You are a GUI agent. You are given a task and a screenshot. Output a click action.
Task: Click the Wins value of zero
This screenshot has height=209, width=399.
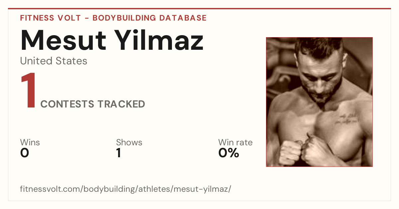(x=25, y=153)
